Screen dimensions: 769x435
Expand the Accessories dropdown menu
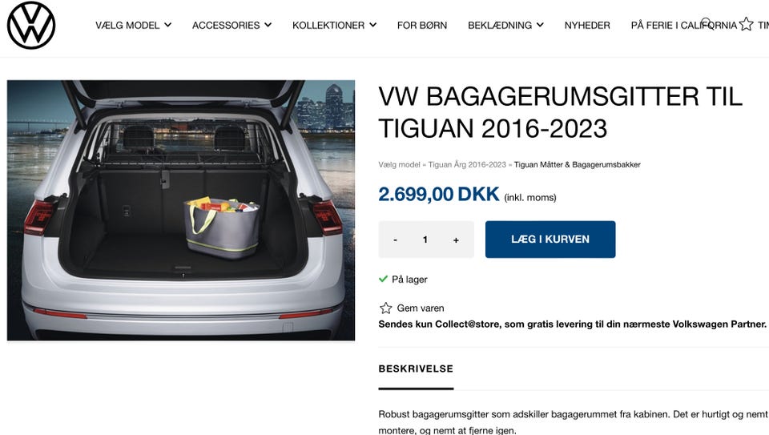click(232, 25)
